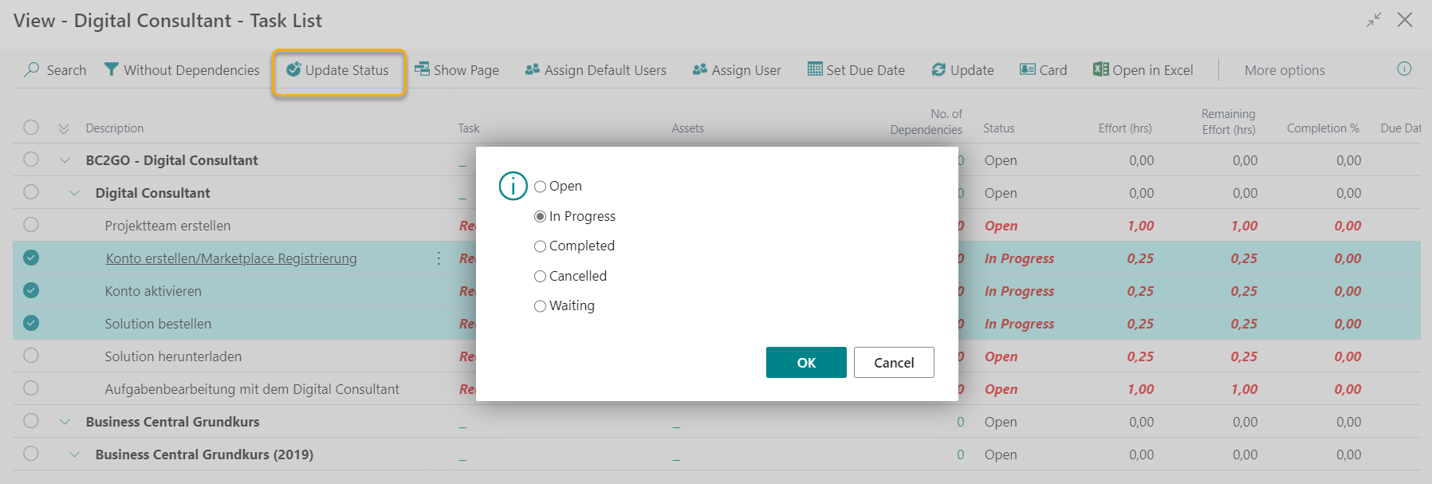Collapse the BC2GO - Digital Consultant row
1432x484 pixels.
coord(65,160)
